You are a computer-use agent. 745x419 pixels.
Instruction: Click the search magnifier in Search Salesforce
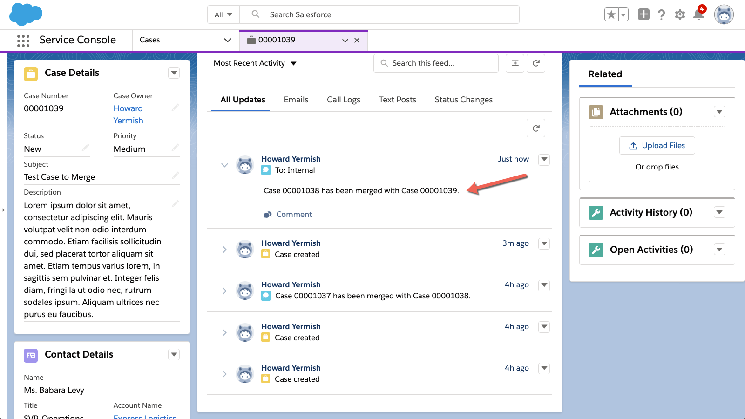[x=255, y=14]
